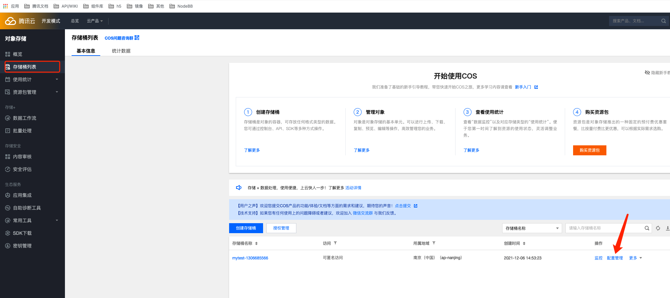Viewport: 670px width, 298px height.
Task: Expand the 资源包管理 sidebar menu
Action: click(57, 92)
